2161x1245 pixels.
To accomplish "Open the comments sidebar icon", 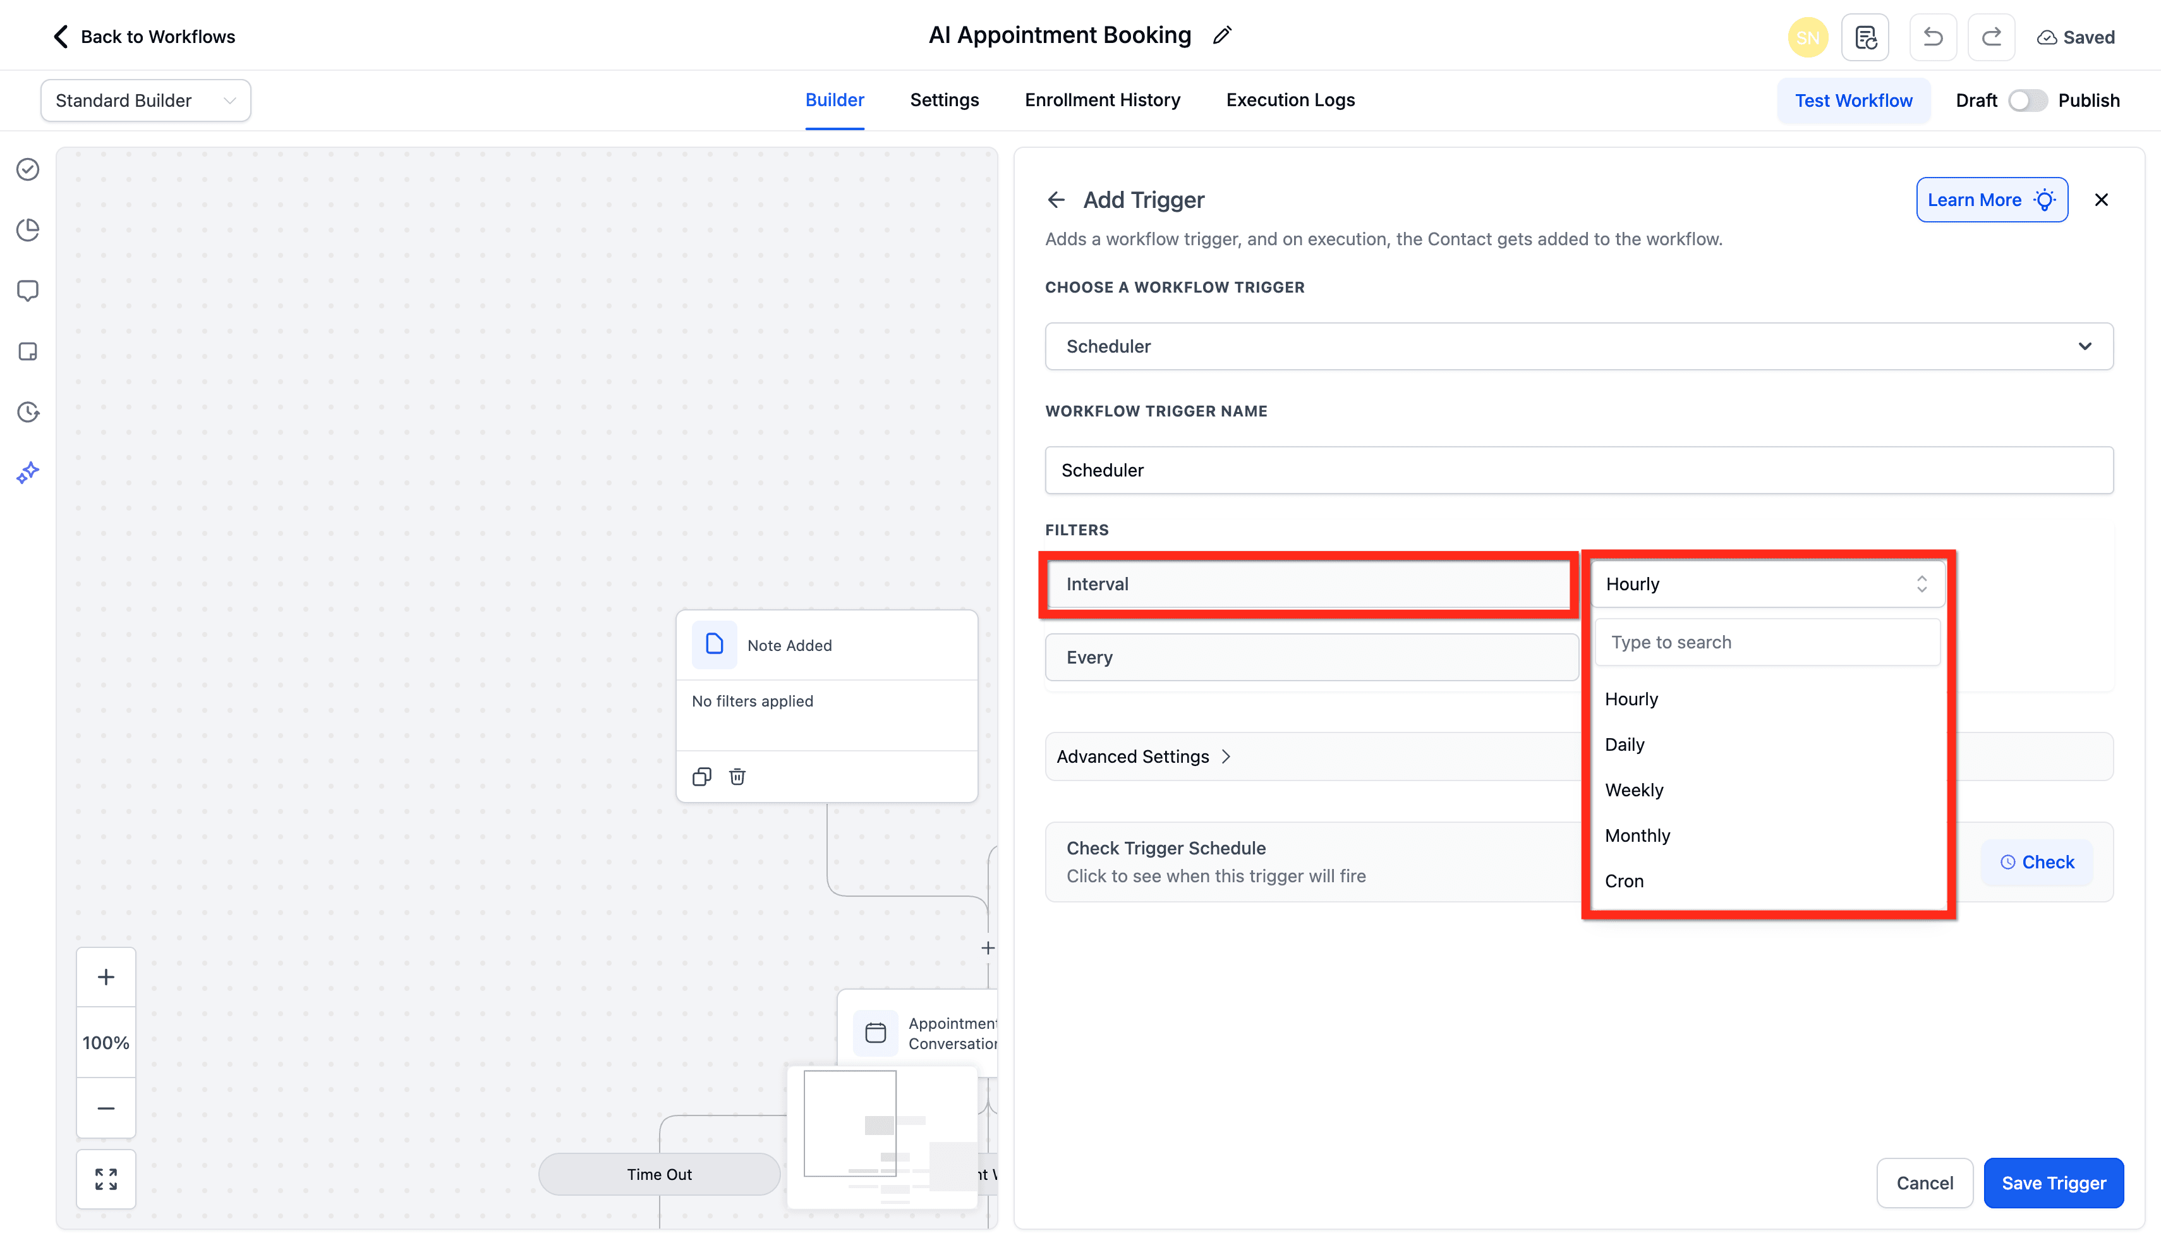I will coord(28,291).
